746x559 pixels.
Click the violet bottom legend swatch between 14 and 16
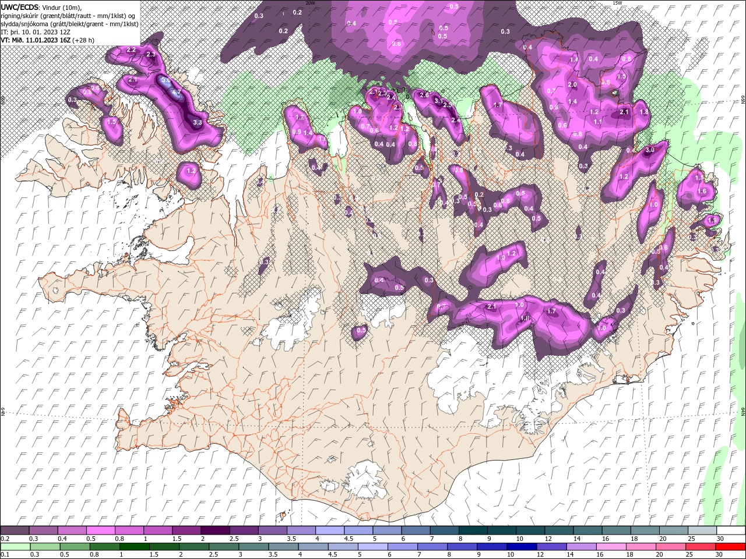pyautogui.click(x=583, y=546)
